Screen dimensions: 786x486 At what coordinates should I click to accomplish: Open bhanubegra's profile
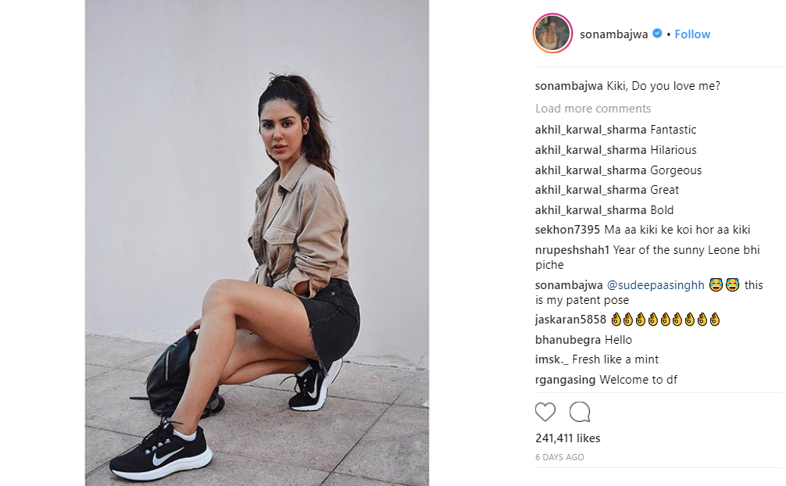(x=568, y=340)
